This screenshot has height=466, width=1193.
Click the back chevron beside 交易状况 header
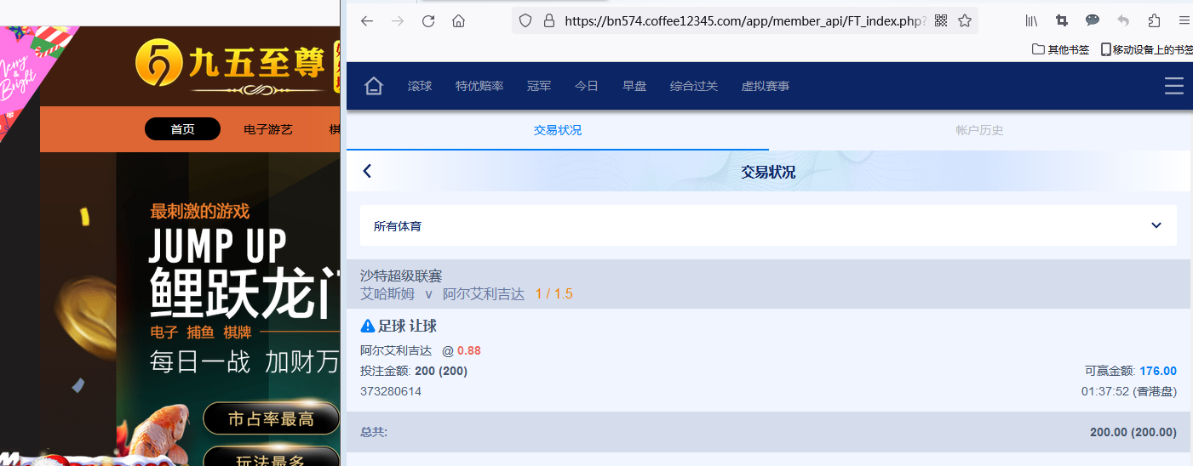367,172
